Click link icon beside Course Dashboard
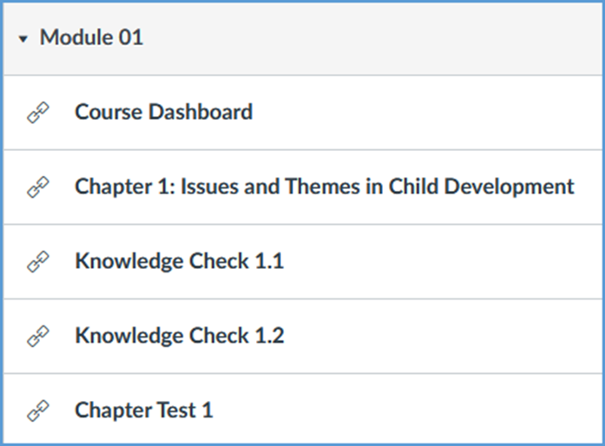 click(x=38, y=113)
